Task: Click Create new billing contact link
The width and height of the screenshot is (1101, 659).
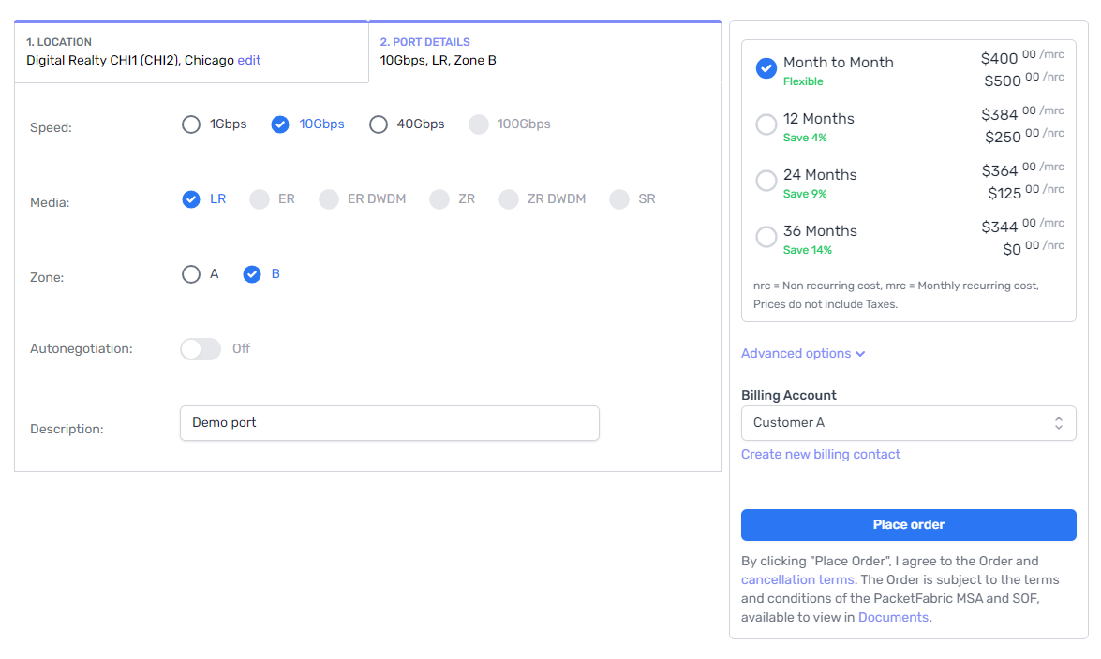Action: coord(820,455)
